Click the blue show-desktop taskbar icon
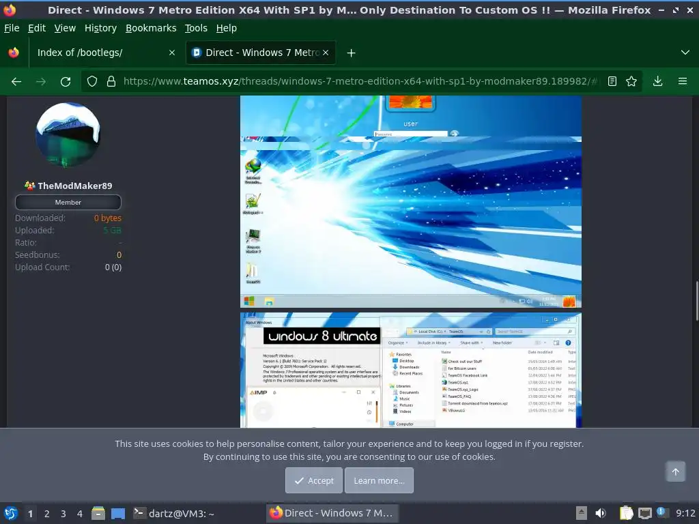 118,513
